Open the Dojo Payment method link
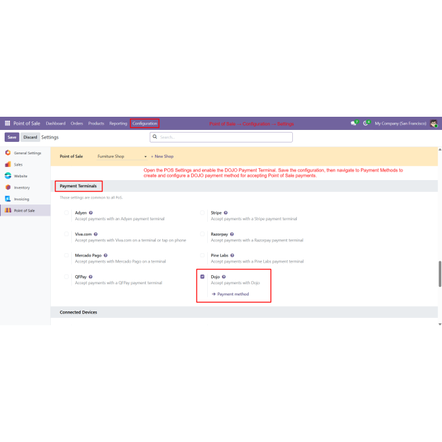 tap(233, 294)
